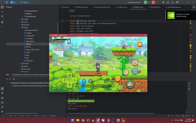The height and width of the screenshot is (123, 196).
Task: Click UTF-8 encoding in status bar
Action: click(178, 116)
